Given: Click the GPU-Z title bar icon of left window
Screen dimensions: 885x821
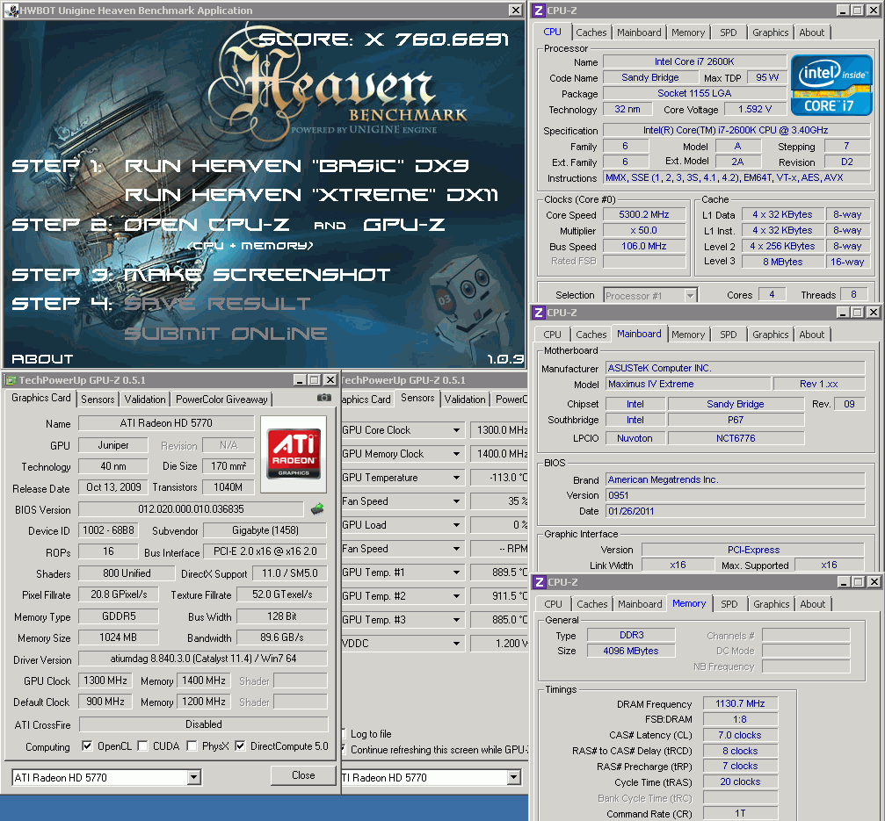Looking at the screenshot, I should tap(11, 380).
